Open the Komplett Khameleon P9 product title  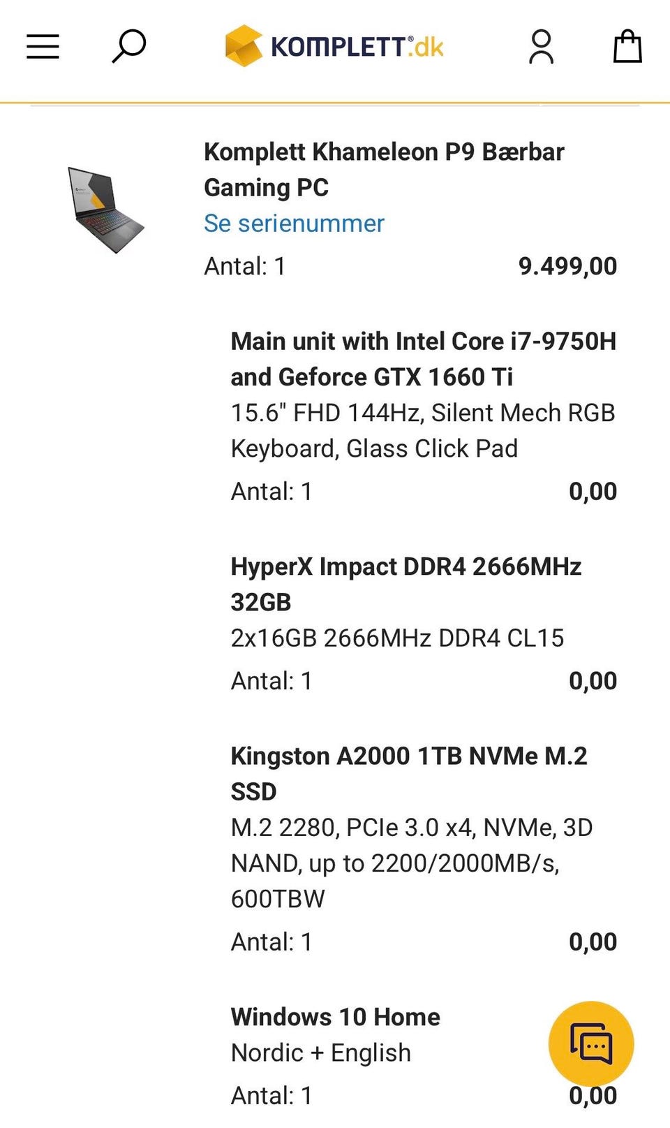tap(383, 170)
